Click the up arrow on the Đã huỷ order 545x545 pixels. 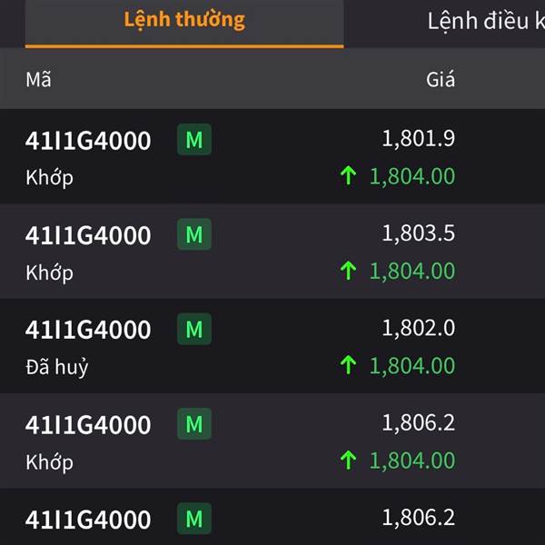click(348, 366)
